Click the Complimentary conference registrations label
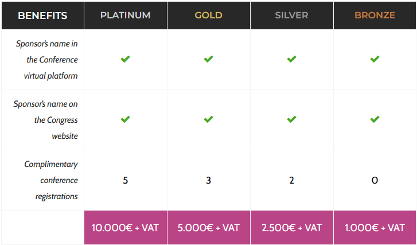417x245 pixels. (51, 180)
